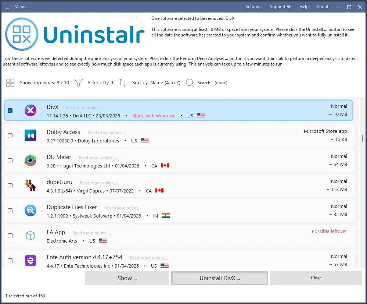Click 'Microsoft Store app' label

[x=325, y=131]
